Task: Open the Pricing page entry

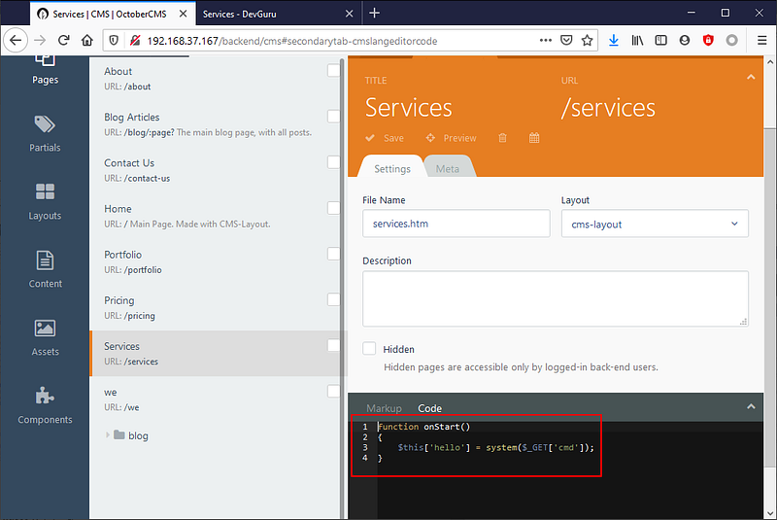Action: (x=215, y=307)
